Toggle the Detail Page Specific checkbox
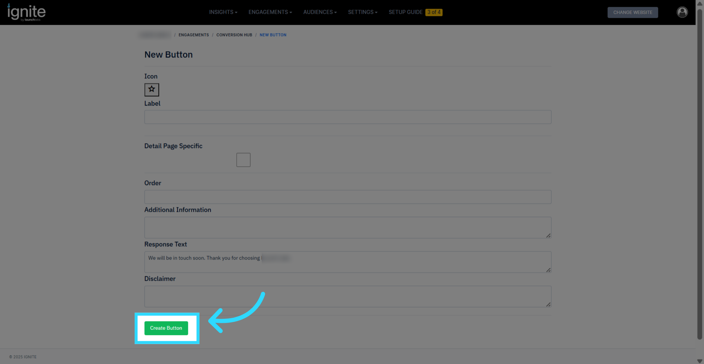Viewport: 704px width, 364px height. point(243,160)
